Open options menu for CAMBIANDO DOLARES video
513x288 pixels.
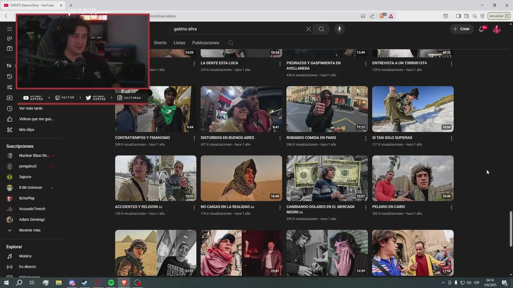366,208
